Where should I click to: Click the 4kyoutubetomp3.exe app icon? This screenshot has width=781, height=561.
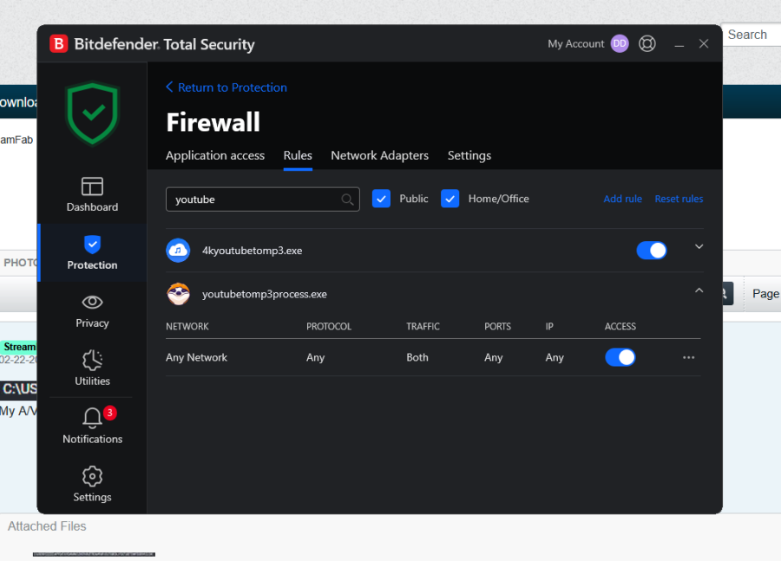click(178, 251)
